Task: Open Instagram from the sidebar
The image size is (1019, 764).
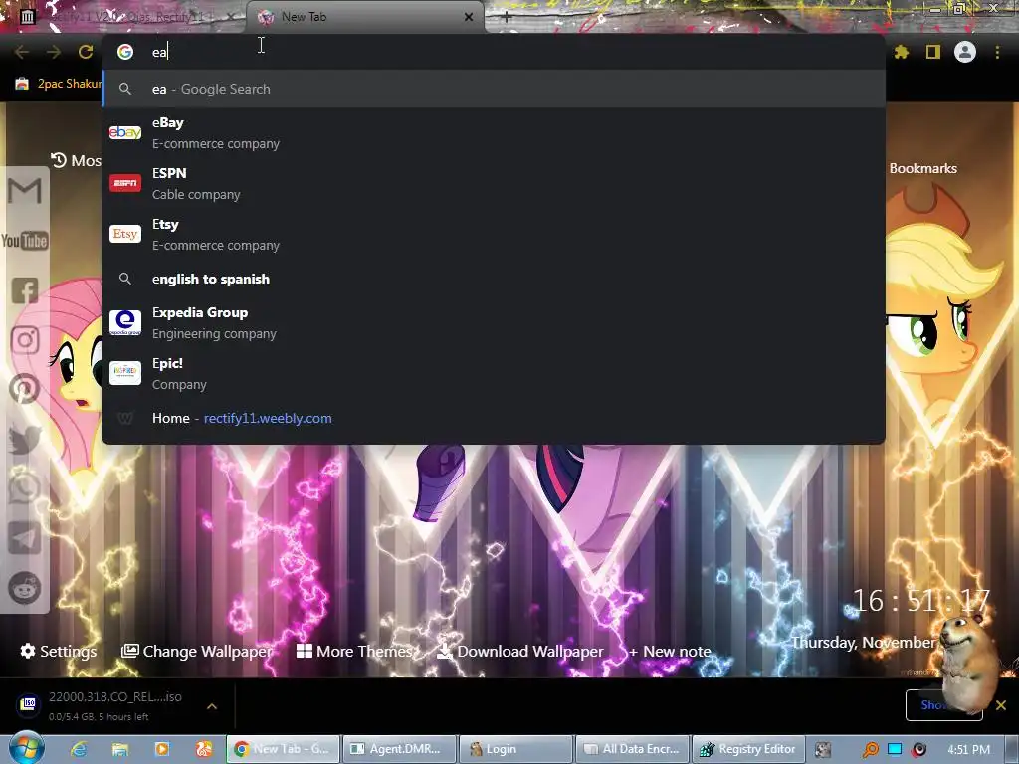Action: pos(25,340)
